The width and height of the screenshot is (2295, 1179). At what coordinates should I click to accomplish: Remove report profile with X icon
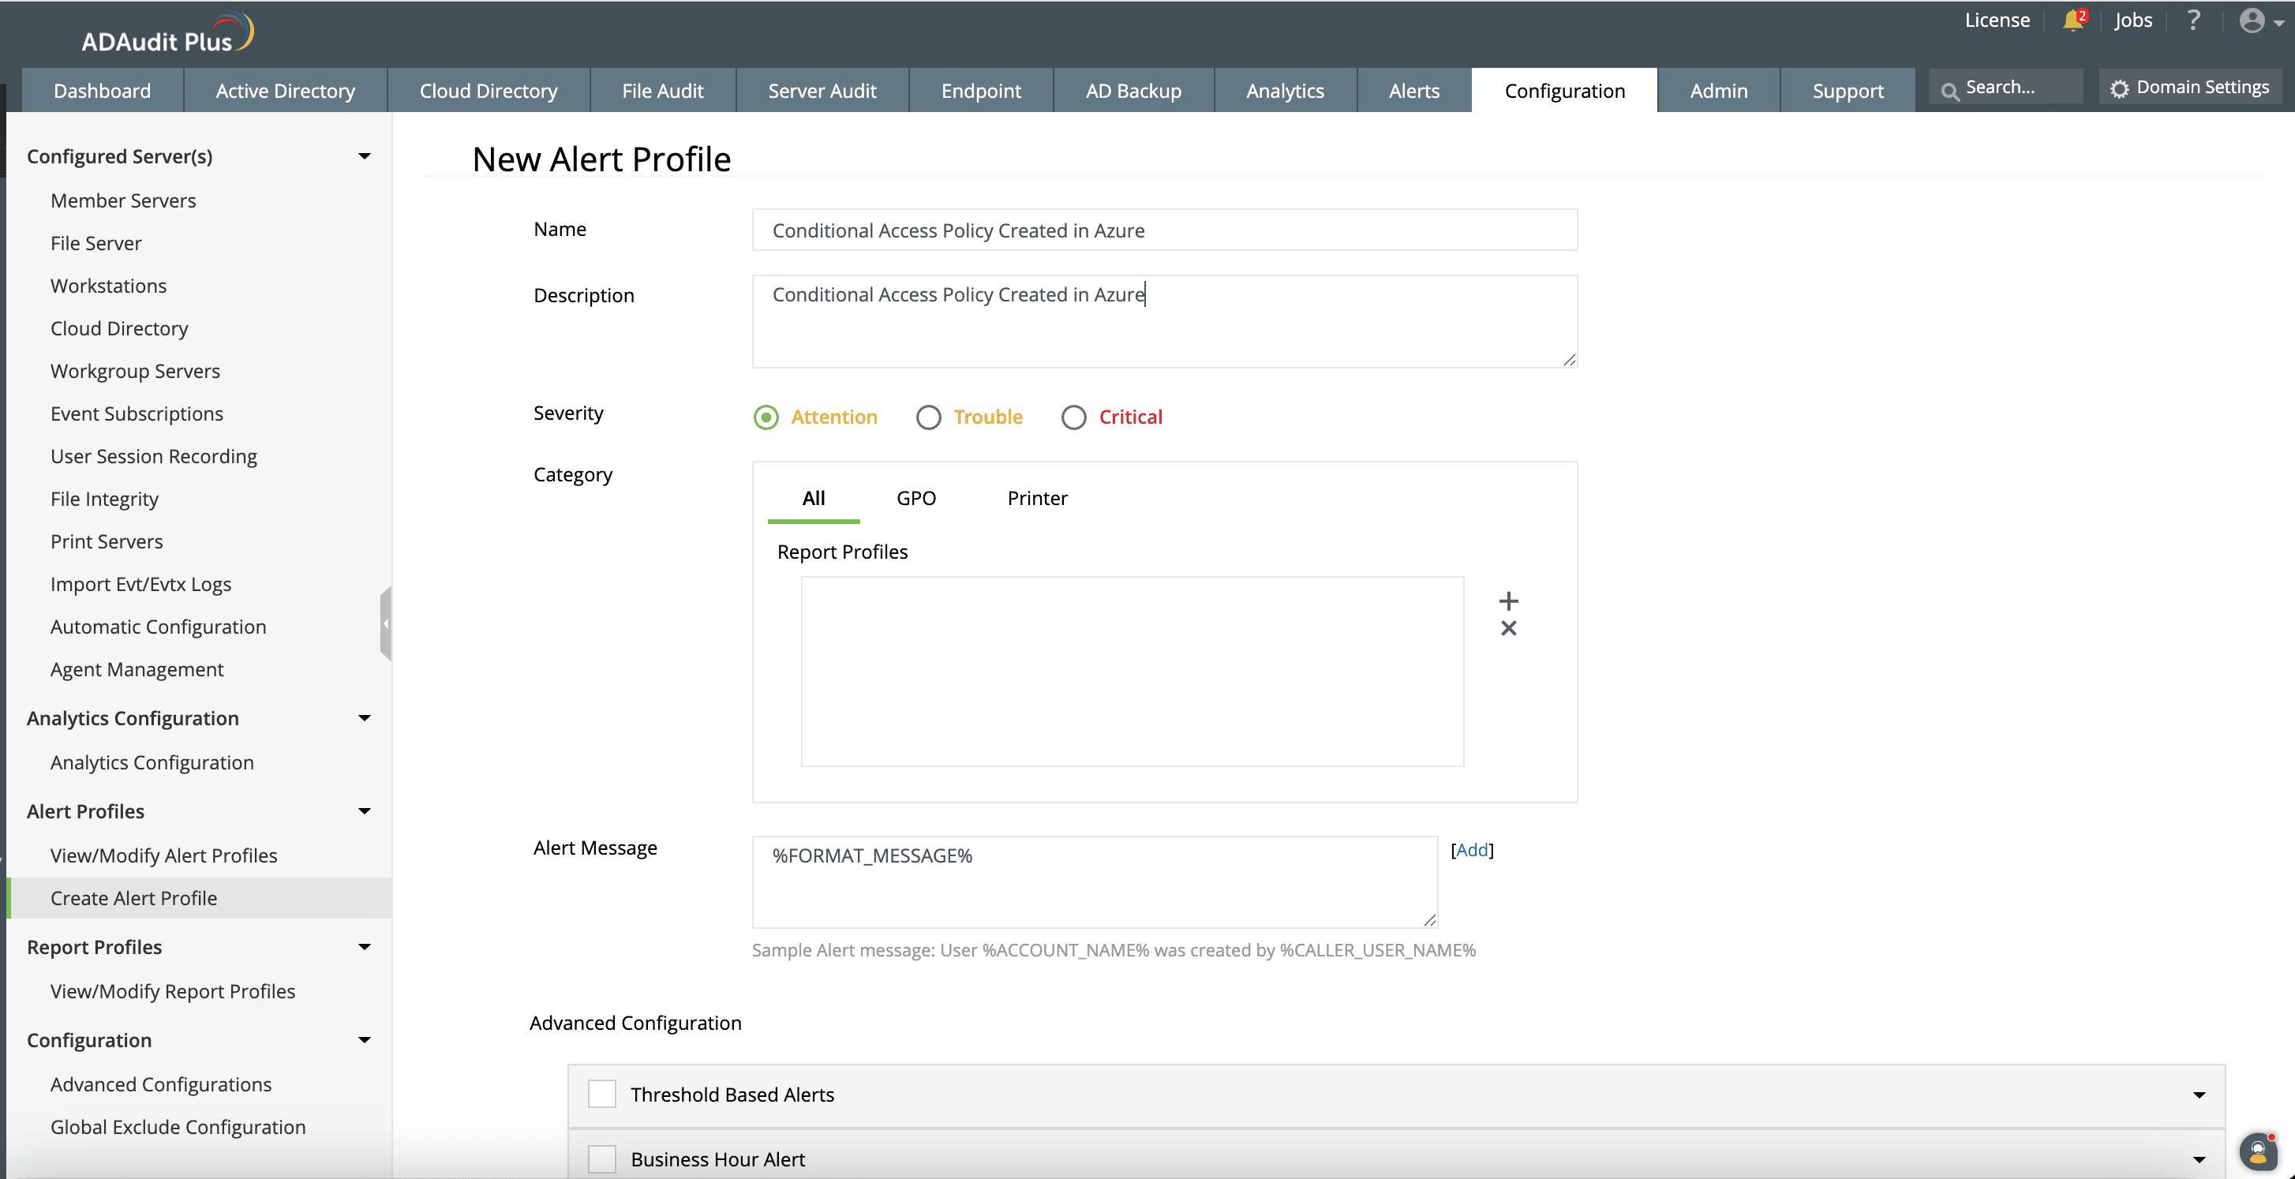click(x=1507, y=628)
